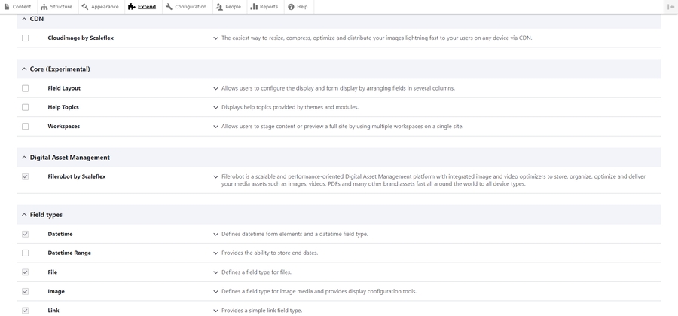Collapse the Field types group

[24, 215]
